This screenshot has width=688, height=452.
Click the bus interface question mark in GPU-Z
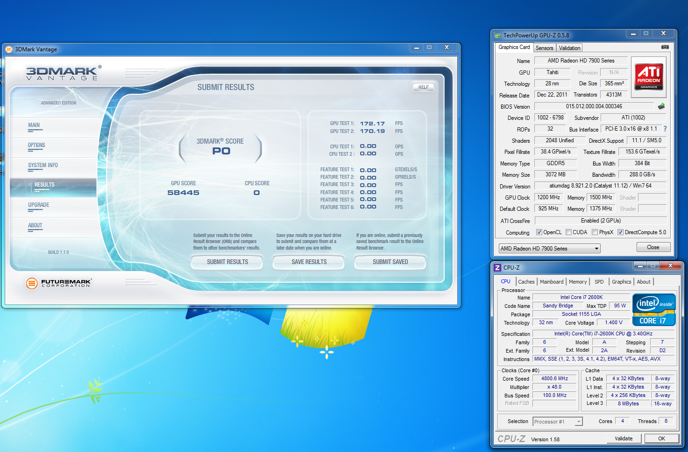(665, 129)
